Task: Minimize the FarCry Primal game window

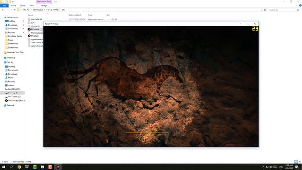Action: click(240, 24)
